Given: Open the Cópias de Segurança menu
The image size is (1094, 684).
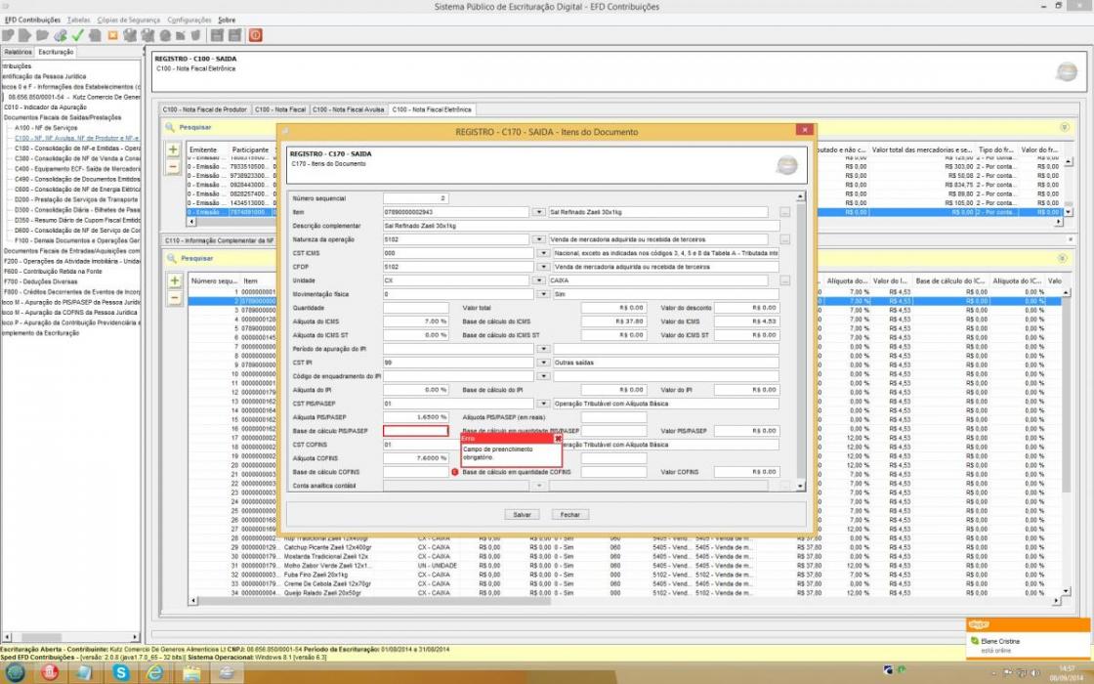Looking at the screenshot, I should point(128,21).
